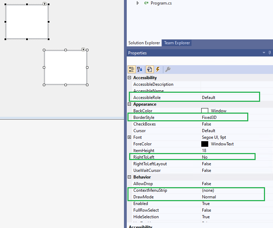
Task: Click the BackColor Window value text
Action: click(x=219, y=111)
